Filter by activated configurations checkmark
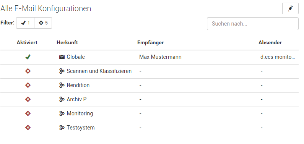The width and height of the screenshot is (304, 144). tap(25, 23)
